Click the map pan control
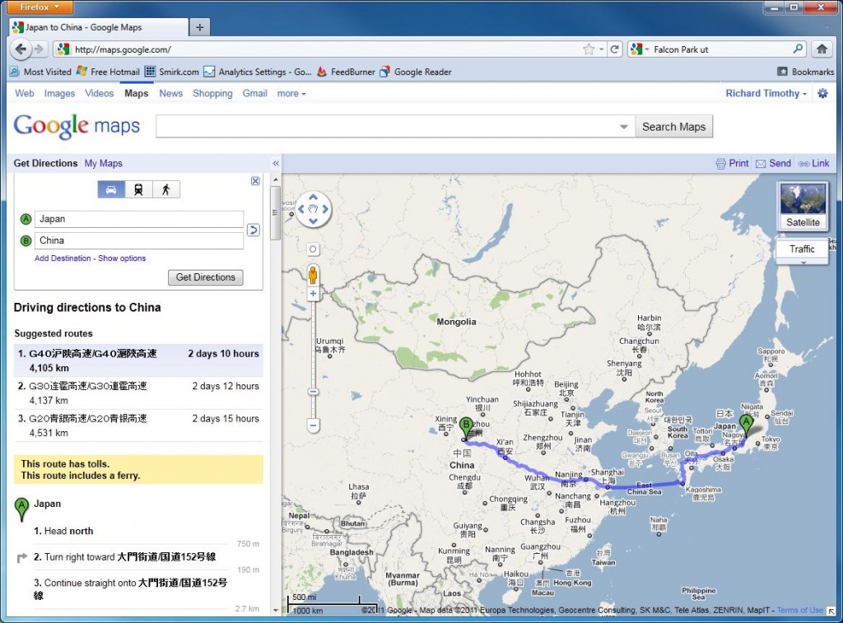 coord(314,209)
